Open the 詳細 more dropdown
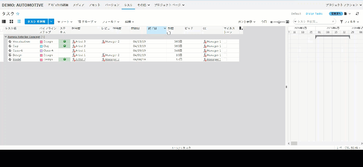 coord(129,22)
